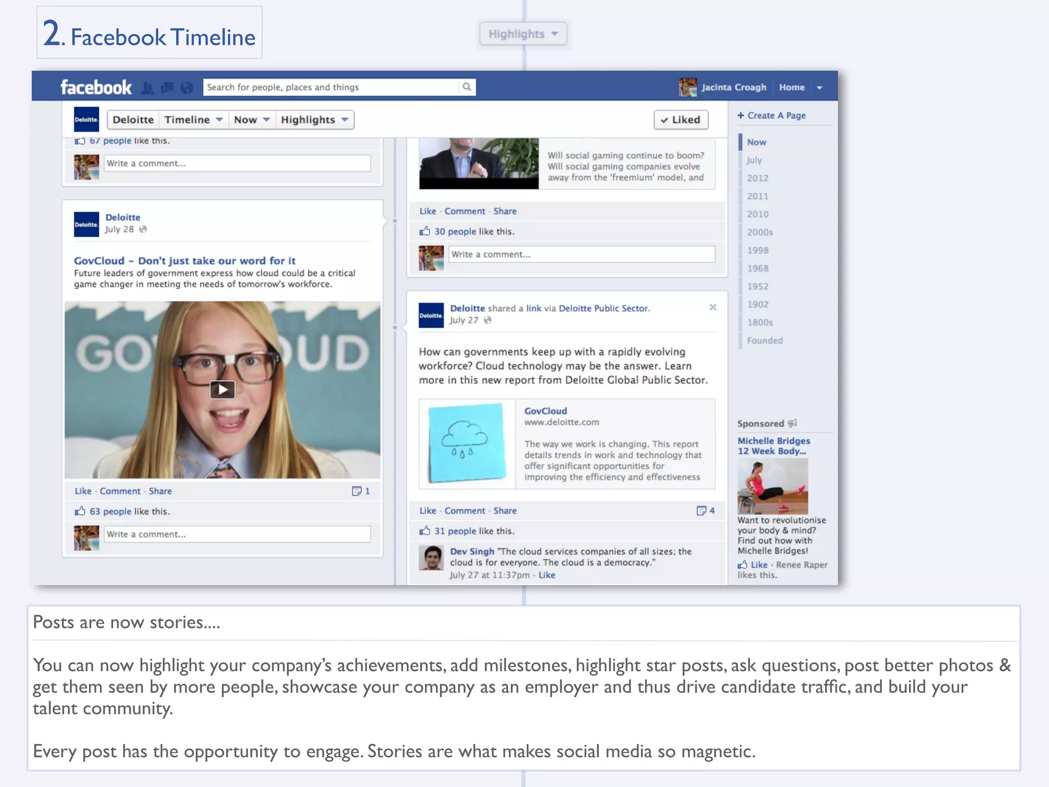
Task: Comment on the July 27 shared link post
Action: (x=465, y=511)
